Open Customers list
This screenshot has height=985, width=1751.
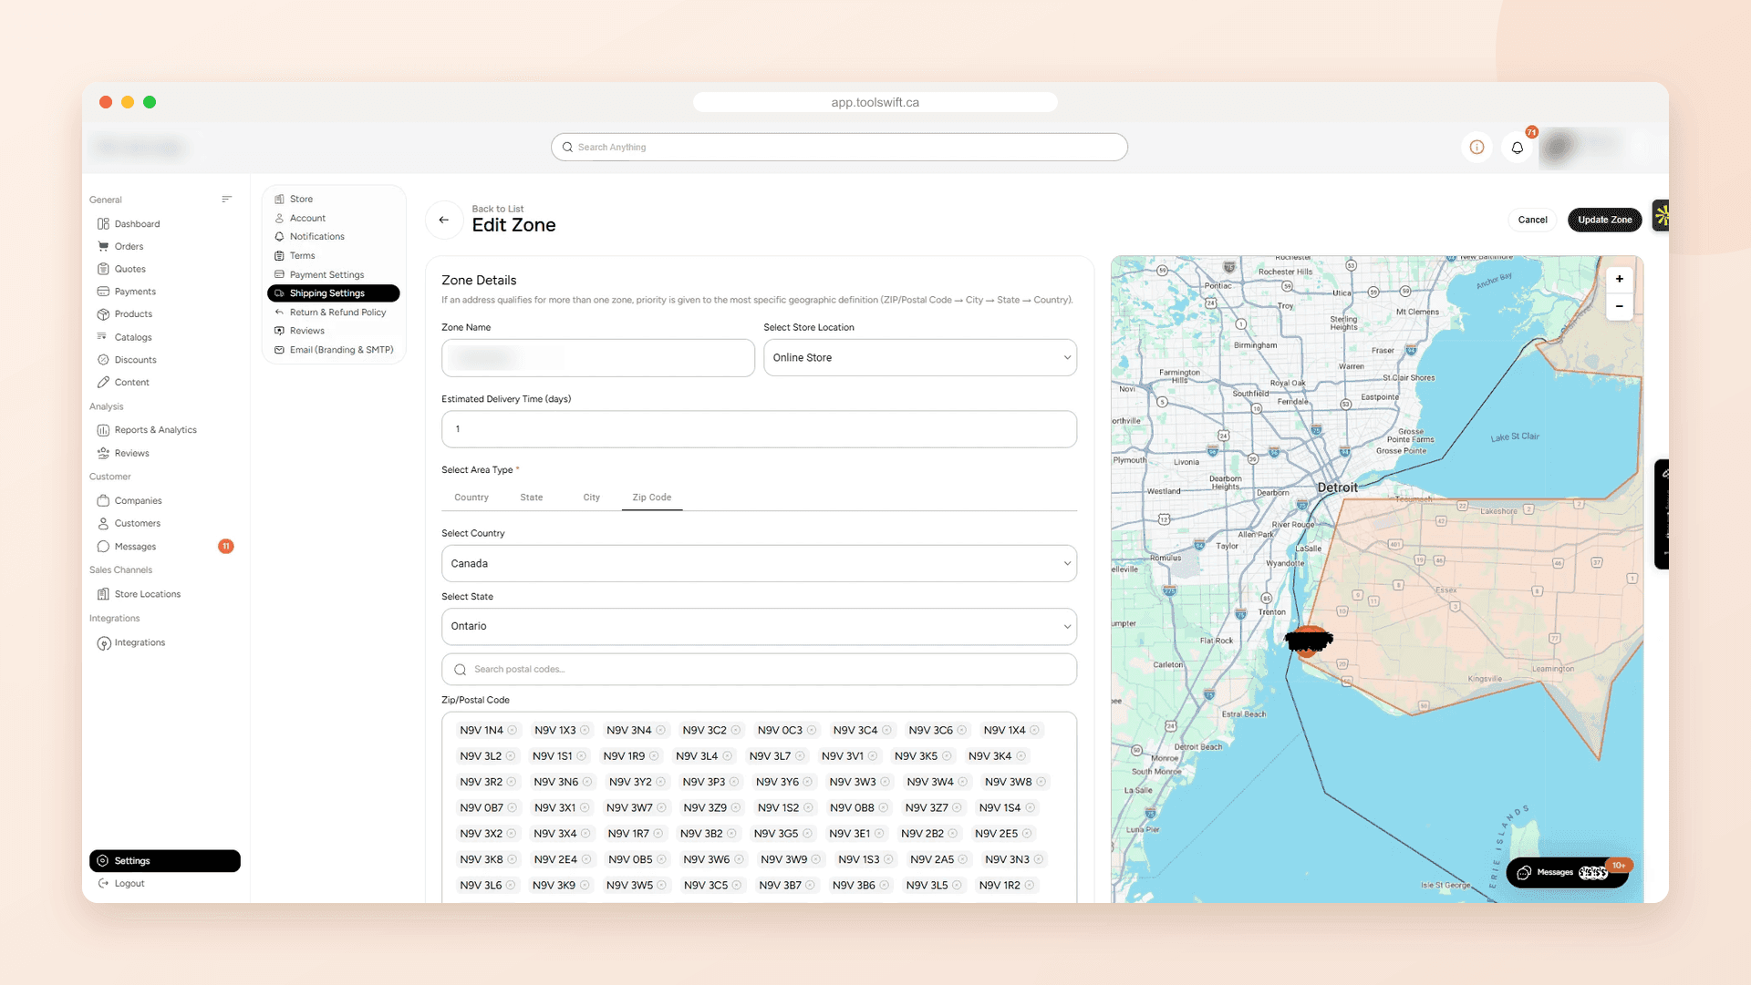pos(137,524)
